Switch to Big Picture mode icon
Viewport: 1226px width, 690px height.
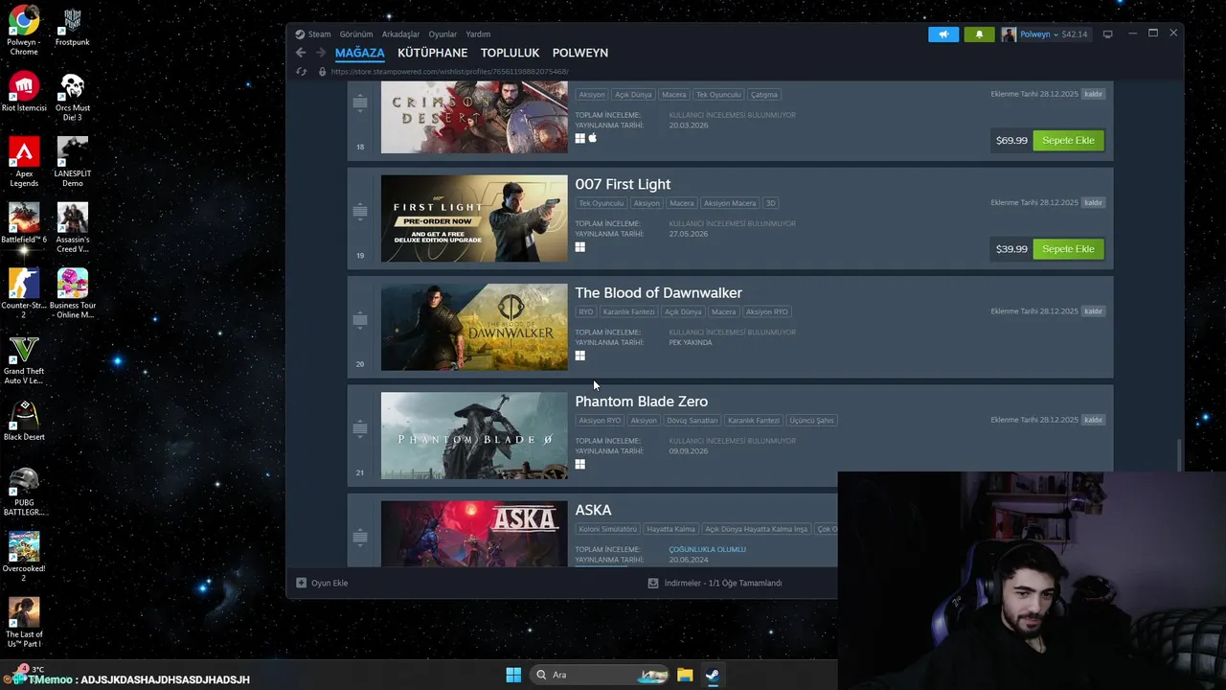click(1107, 34)
